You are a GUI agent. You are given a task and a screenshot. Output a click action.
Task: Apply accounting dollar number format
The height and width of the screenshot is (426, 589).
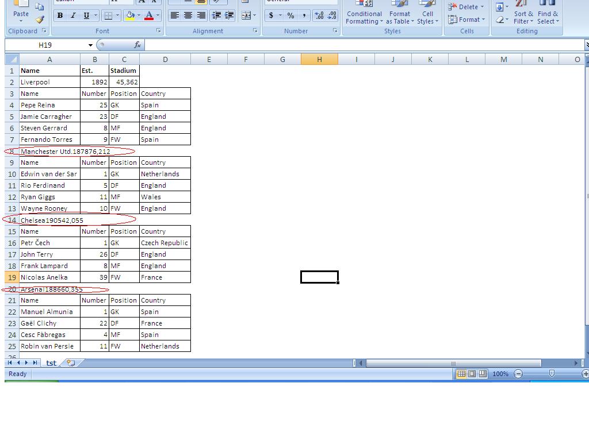(271, 16)
